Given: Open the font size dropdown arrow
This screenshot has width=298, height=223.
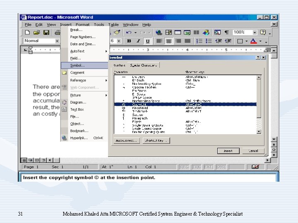Looking at the screenshot, I should (x=119, y=41).
